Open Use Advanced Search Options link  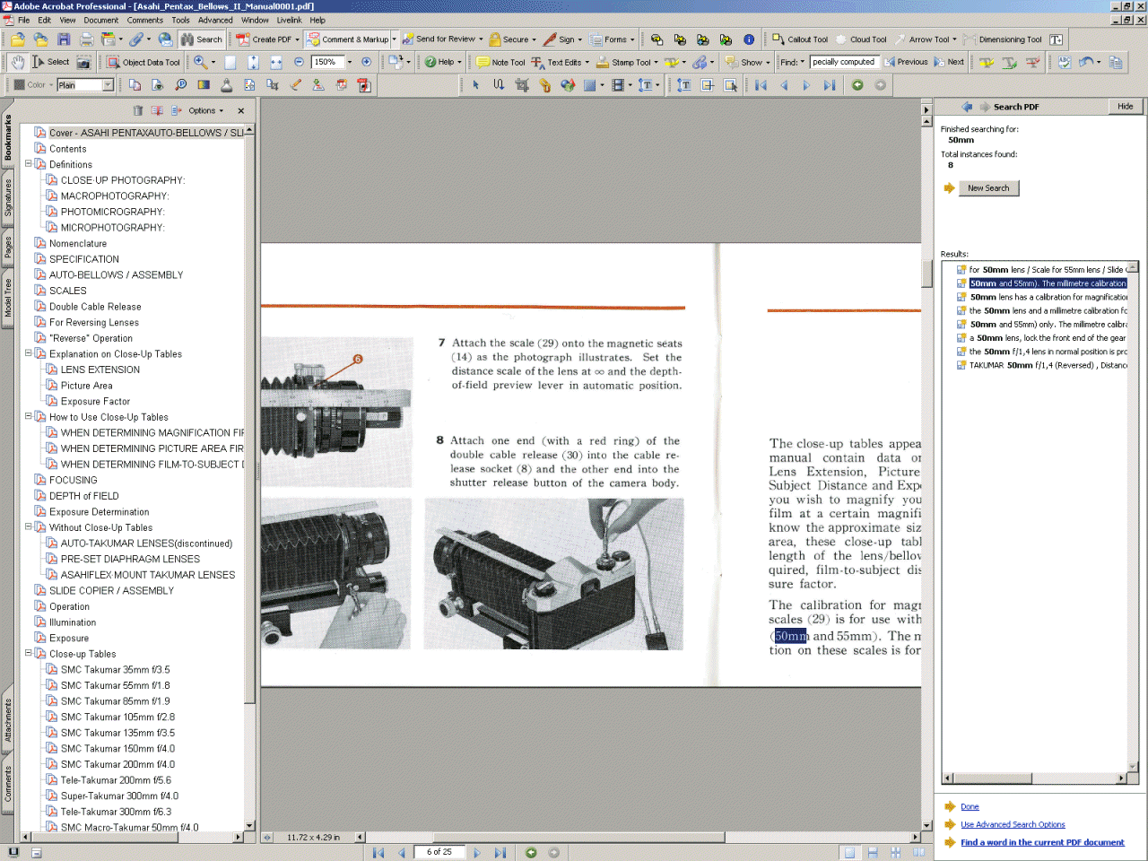pyautogui.click(x=1013, y=824)
